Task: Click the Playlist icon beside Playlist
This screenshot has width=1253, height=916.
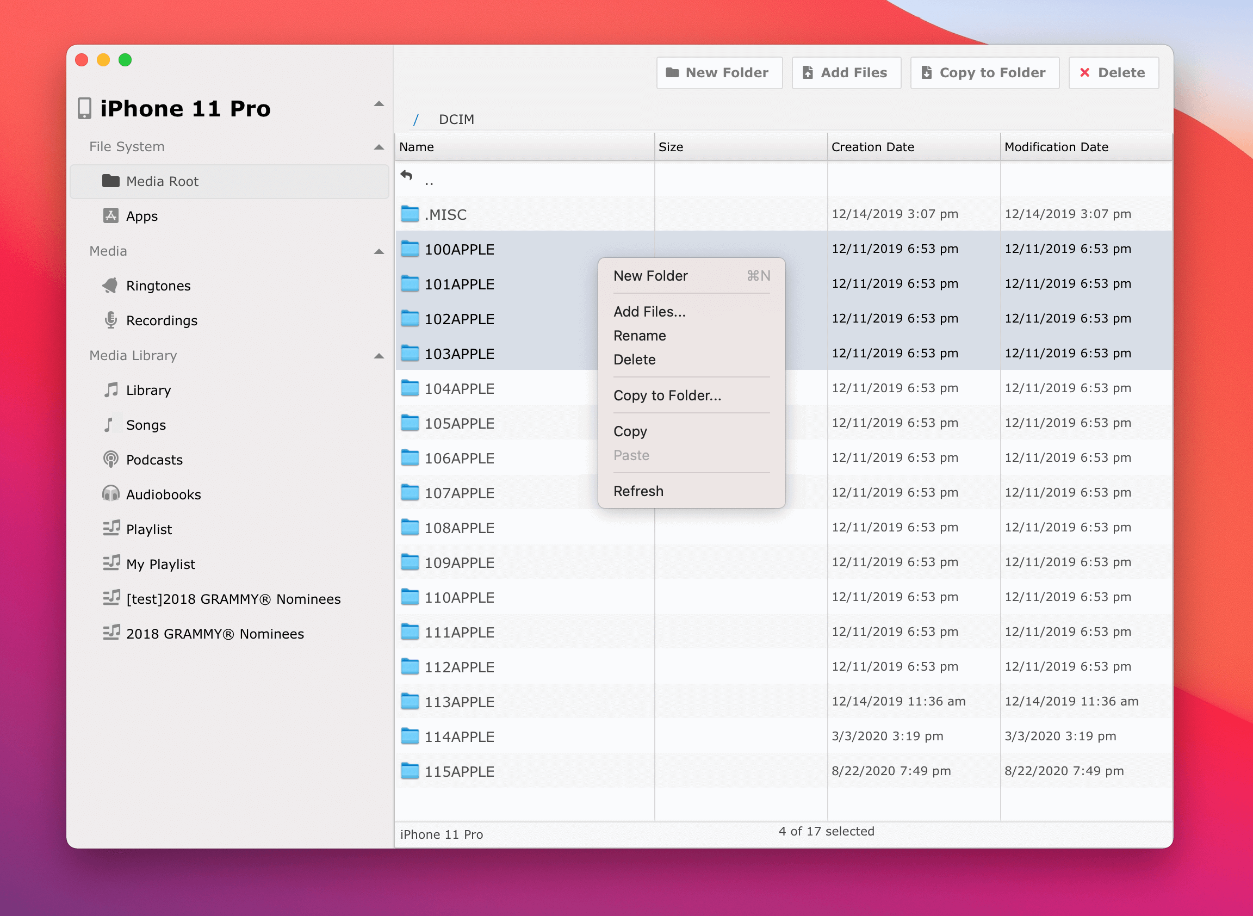Action: (111, 528)
